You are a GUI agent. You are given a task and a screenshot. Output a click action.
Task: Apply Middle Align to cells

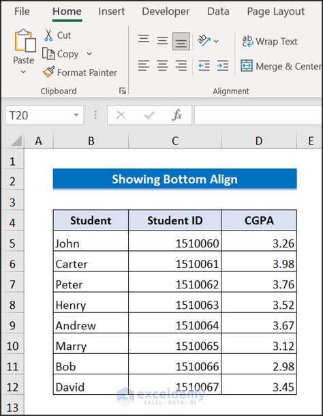click(162, 41)
